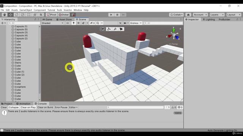
Task: Select the Hand tool
Action: click(5, 15)
